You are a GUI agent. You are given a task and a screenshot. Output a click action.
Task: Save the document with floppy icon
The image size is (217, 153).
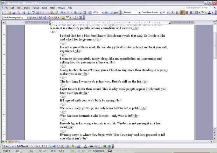[x=14, y=13]
